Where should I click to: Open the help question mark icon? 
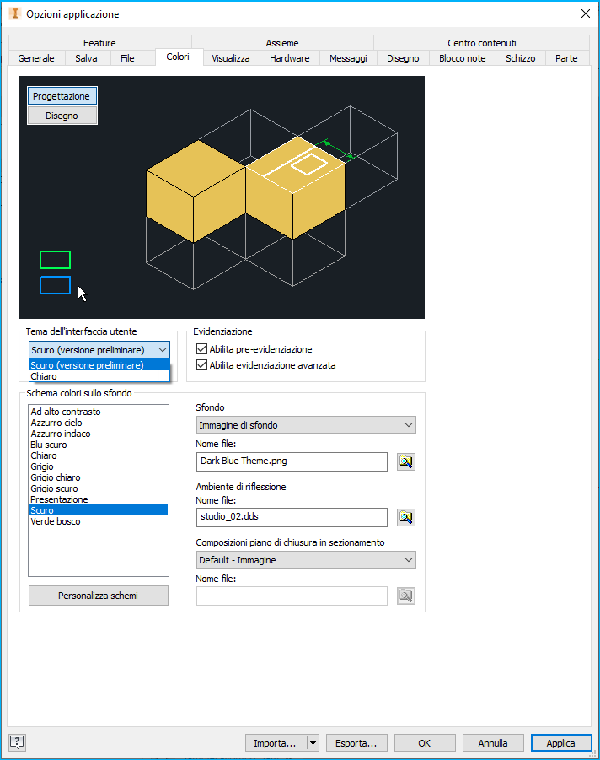coord(17,742)
